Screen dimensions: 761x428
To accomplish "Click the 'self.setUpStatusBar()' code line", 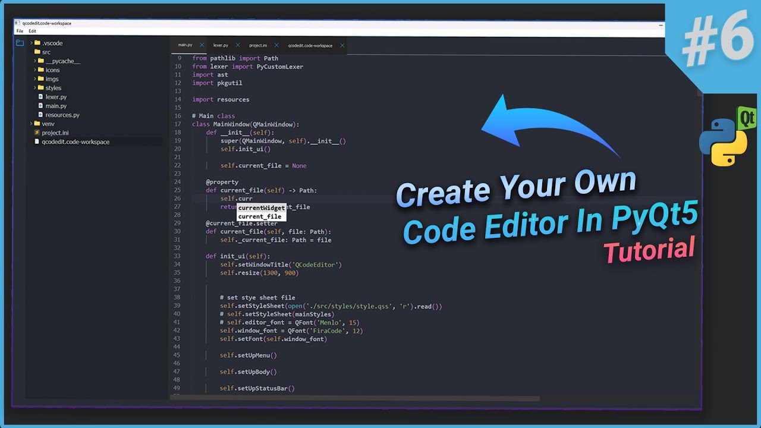I will tap(257, 388).
